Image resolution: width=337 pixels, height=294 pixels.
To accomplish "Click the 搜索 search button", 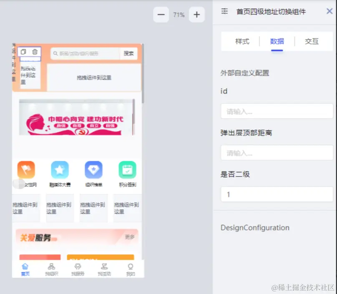I will [x=128, y=53].
